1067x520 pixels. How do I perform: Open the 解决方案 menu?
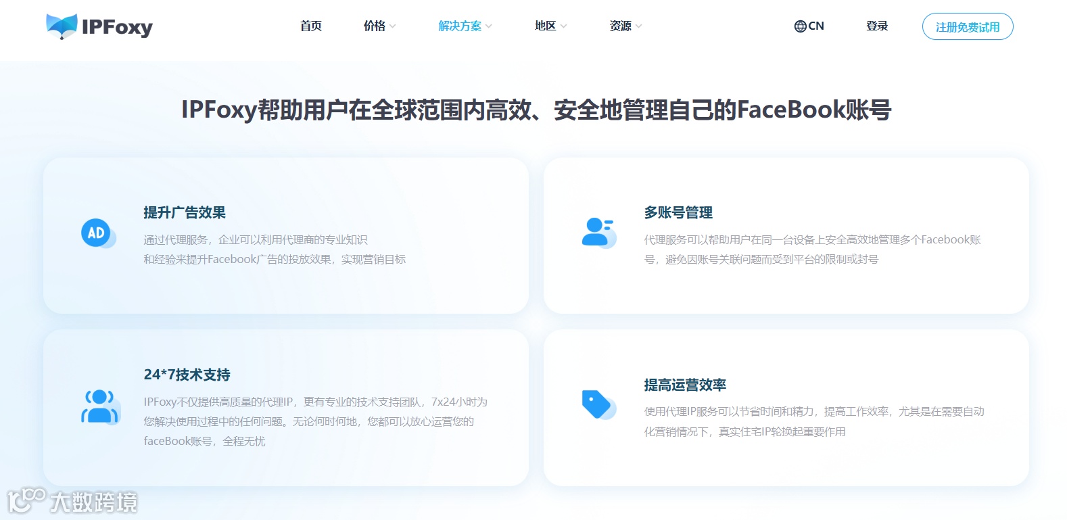(x=460, y=26)
